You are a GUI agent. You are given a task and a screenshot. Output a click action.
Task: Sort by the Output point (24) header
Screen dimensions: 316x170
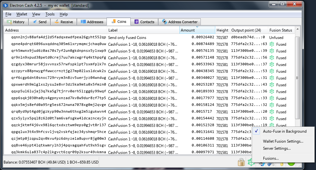249,30
